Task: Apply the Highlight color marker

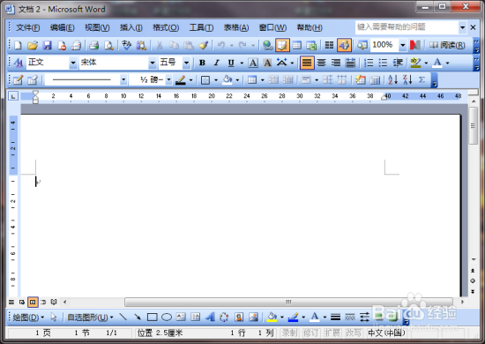Action: tap(415, 63)
